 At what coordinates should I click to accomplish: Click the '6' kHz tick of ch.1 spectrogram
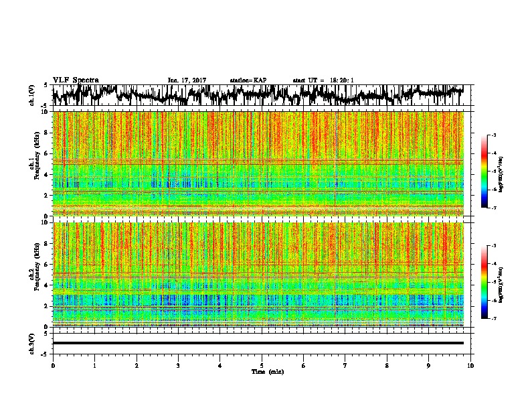(46, 153)
